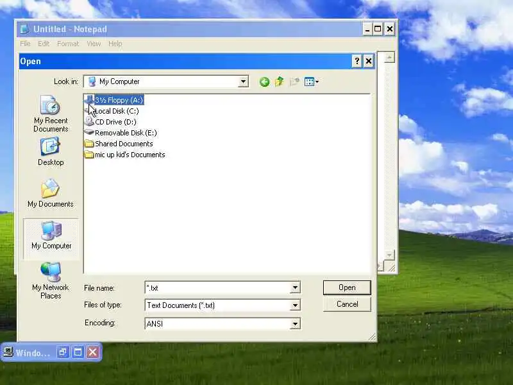Select the CD Drive (D:) label text

[x=115, y=122]
